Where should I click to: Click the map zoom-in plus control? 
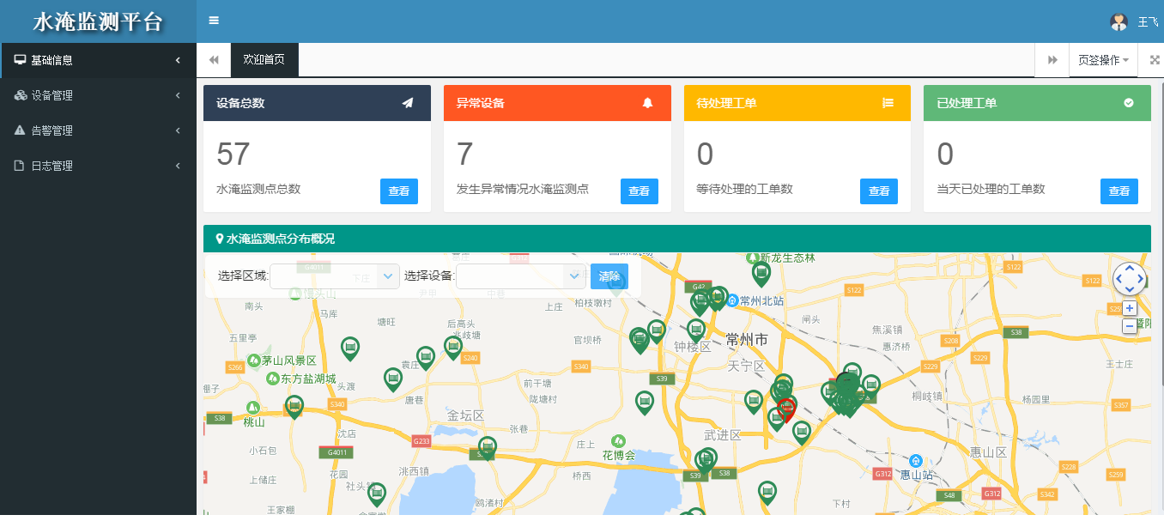(x=1130, y=307)
